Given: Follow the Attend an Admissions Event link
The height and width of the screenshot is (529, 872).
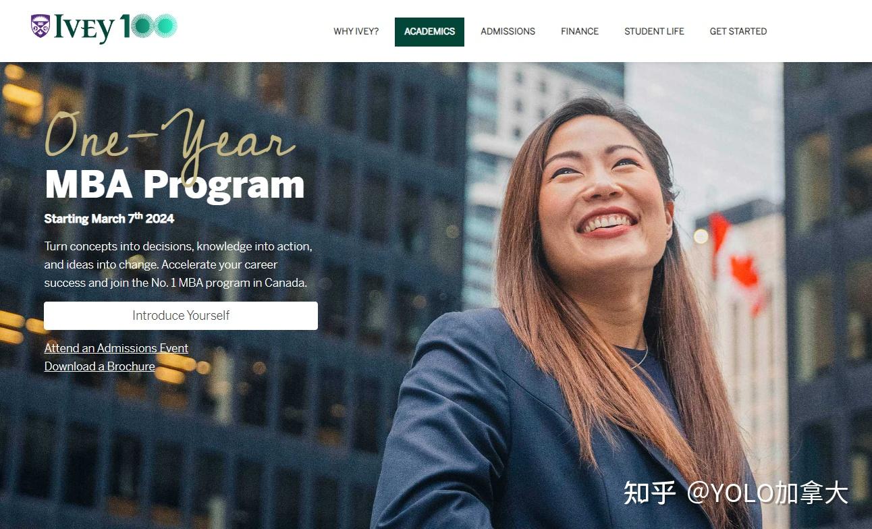Looking at the screenshot, I should (116, 348).
